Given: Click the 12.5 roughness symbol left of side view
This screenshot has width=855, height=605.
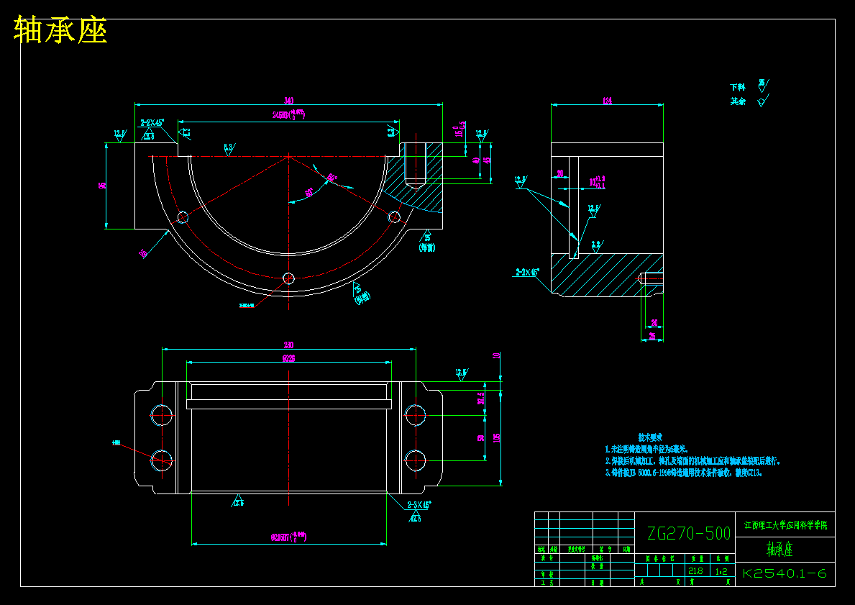Looking at the screenshot, I should [521, 182].
